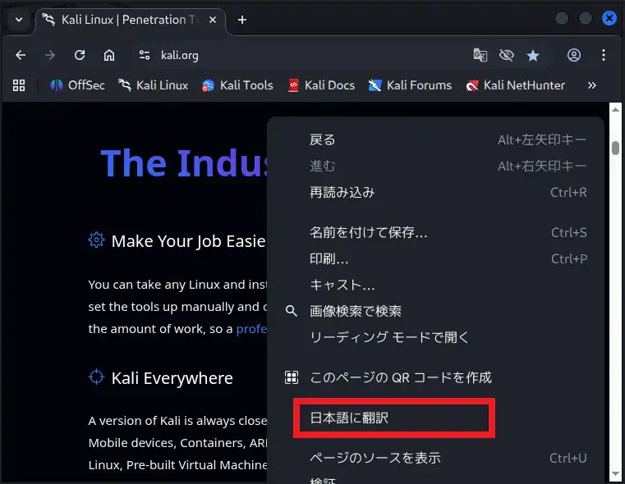Close the Kali Linux browser tab
The width and height of the screenshot is (625, 484).
213,20
